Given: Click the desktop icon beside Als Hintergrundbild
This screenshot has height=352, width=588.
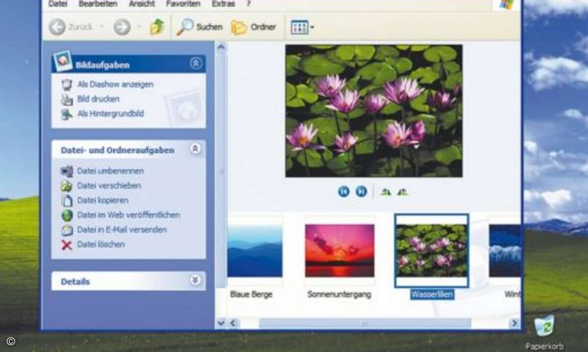Looking at the screenshot, I should pyautogui.click(x=67, y=114).
